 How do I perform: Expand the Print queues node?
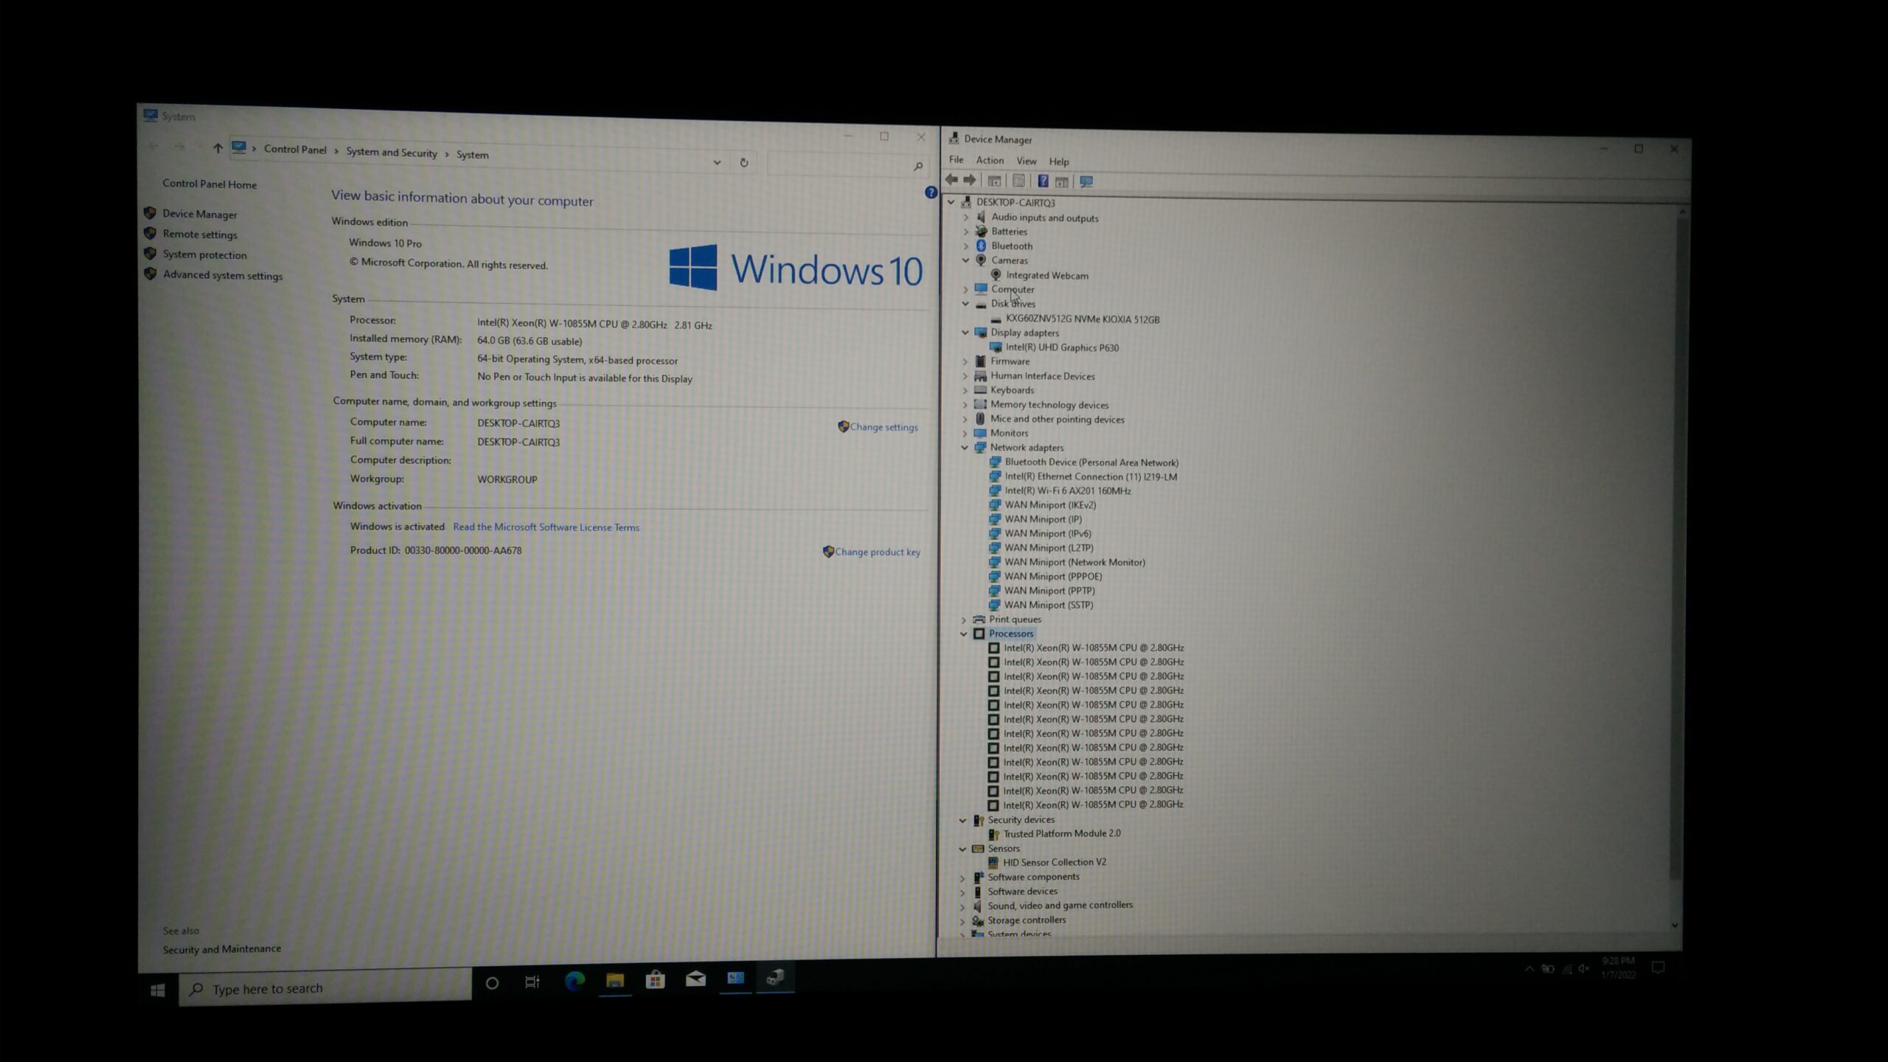pos(963,619)
